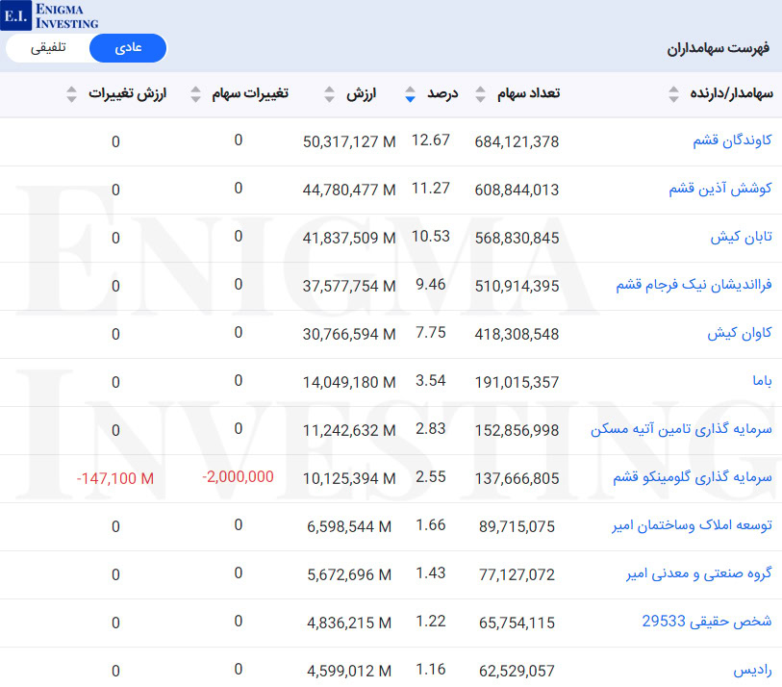Sort by تعداد سهام column arrows
782x687 pixels.
point(481,94)
